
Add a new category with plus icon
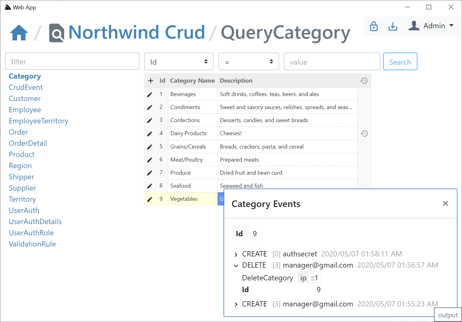point(151,81)
